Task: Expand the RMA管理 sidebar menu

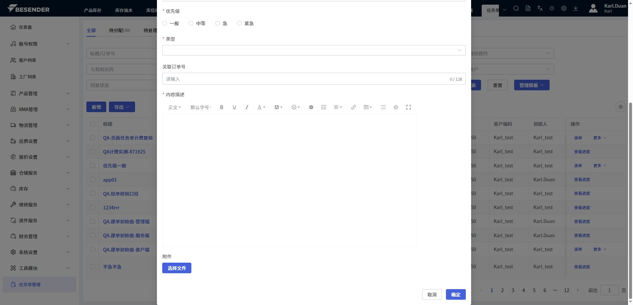Action: (40, 109)
